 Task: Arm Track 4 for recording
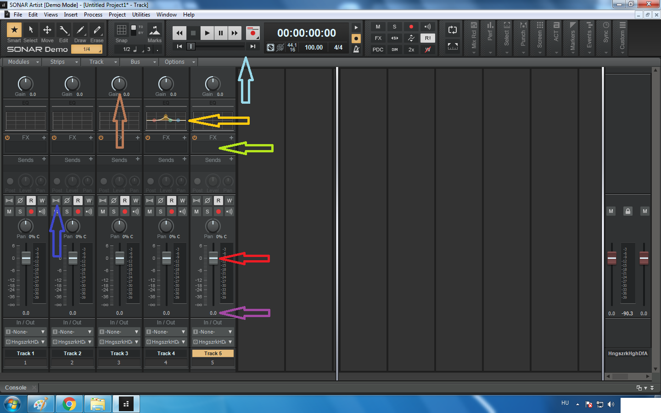pos(172,212)
